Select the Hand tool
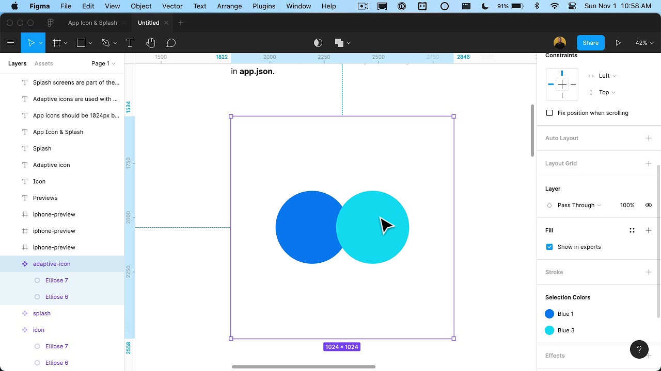This screenshot has height=371, width=661. click(150, 43)
